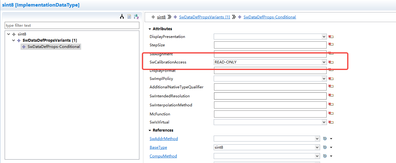This screenshot has width=396, height=163.
Task: Select SwDataDefProps-Conditional in the tree
Action: [x=54, y=47]
